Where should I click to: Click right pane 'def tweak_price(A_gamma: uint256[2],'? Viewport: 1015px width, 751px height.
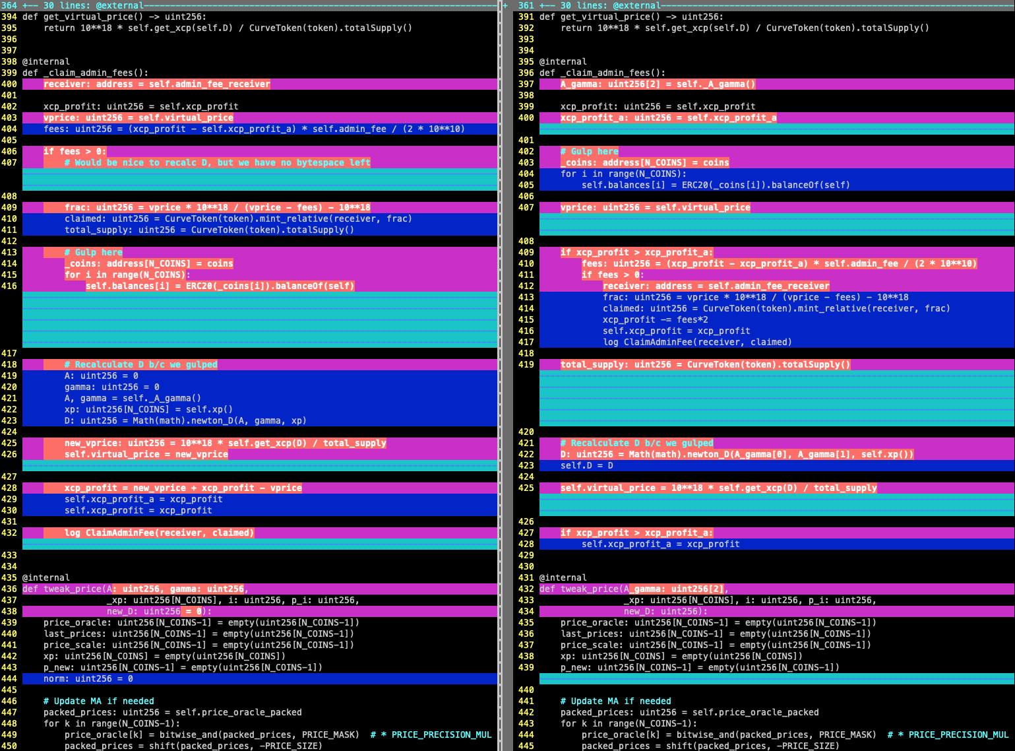point(634,589)
